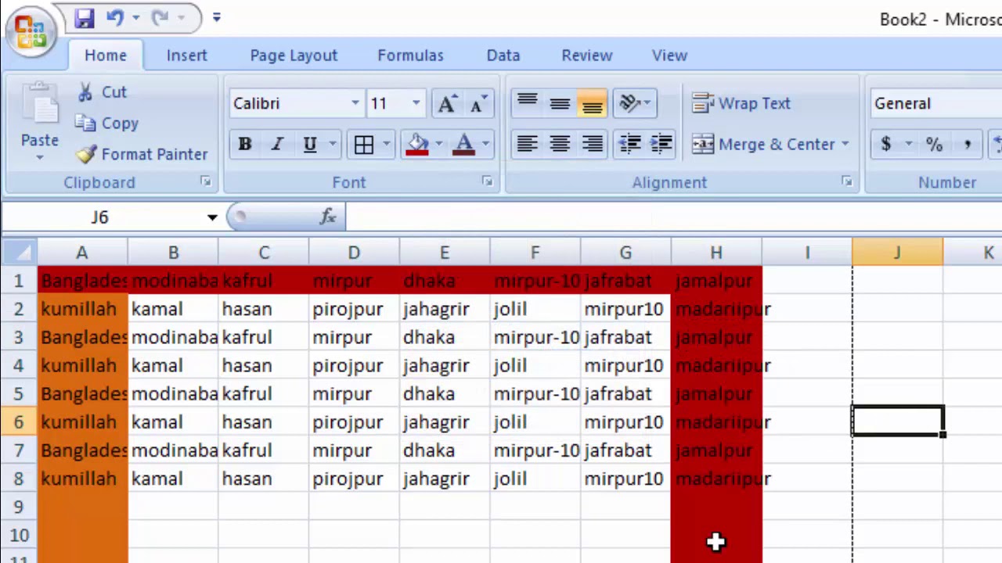This screenshot has height=563, width=1002.
Task: Expand the Name Box dropdown
Action: point(212,217)
